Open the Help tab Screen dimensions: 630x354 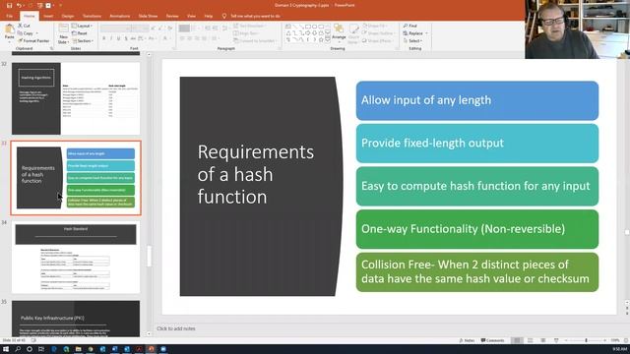(208, 16)
